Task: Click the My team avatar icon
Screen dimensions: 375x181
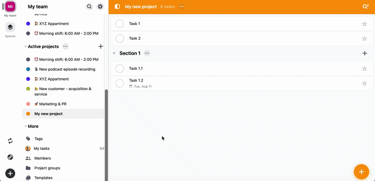Action: tap(10, 7)
